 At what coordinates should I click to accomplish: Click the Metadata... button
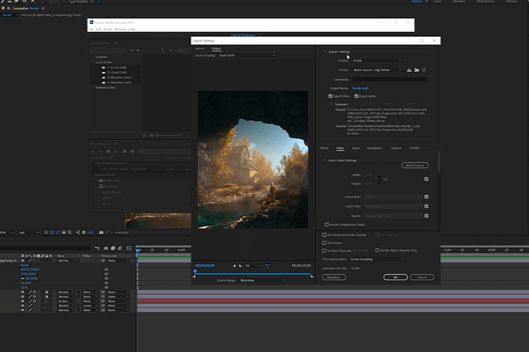pos(334,277)
